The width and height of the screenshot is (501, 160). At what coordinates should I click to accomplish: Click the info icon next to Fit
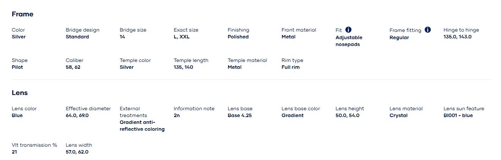coord(348,30)
